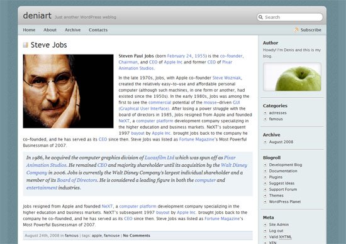This screenshot has width=346, height=244.
Task: Open the About page in navigation
Action: [50, 30]
